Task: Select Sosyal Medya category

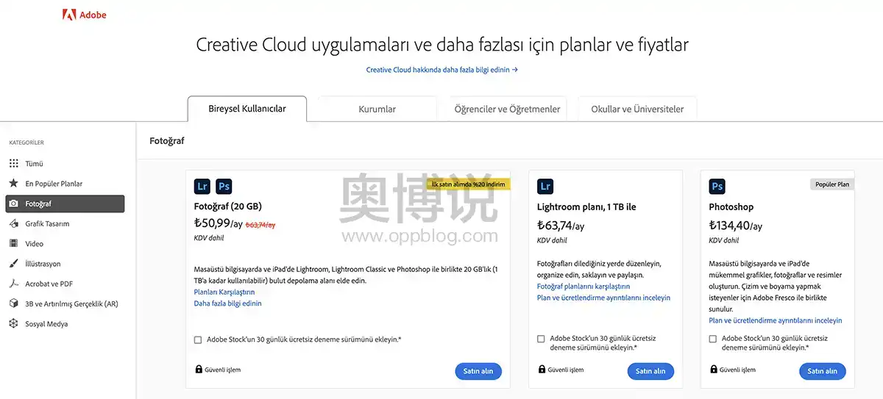Action: coord(46,323)
